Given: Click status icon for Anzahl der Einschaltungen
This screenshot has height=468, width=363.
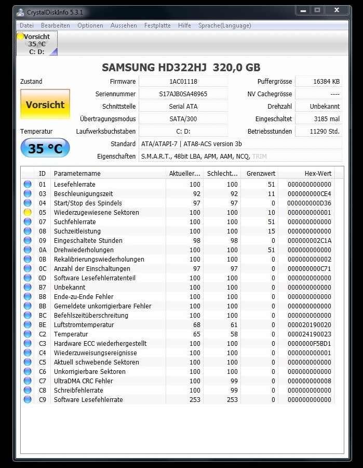Looking at the screenshot, I should 28,268.
